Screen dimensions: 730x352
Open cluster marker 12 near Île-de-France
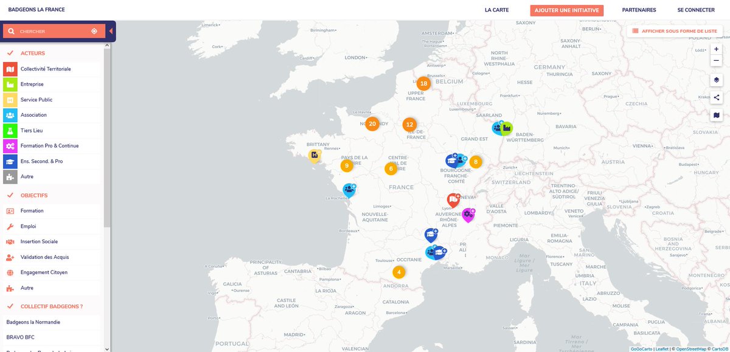click(x=409, y=125)
